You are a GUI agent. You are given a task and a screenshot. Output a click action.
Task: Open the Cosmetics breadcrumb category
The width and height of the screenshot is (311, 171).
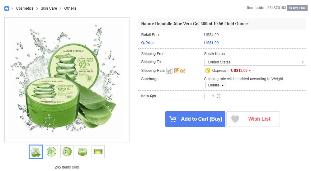(25, 8)
